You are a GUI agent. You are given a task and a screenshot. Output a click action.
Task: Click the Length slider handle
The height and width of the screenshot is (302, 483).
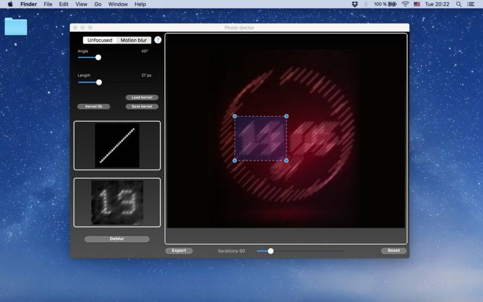point(99,82)
